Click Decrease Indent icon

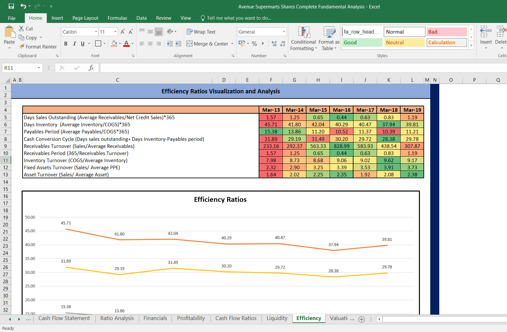(170, 44)
